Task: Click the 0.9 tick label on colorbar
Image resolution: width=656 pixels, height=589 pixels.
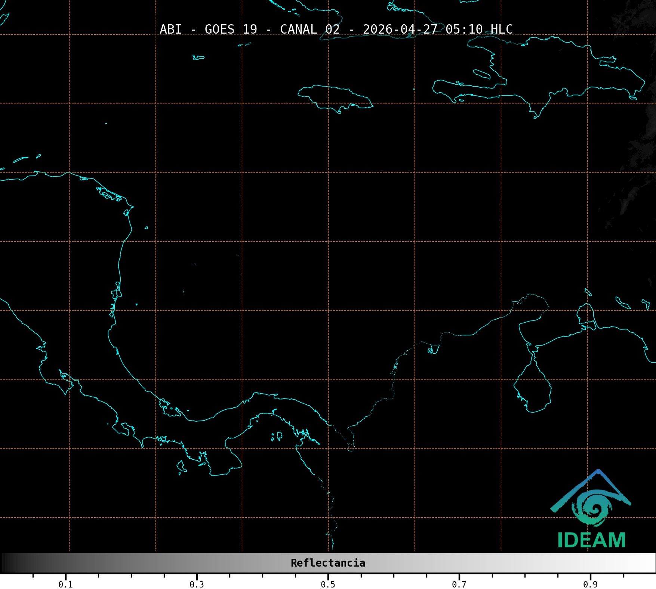Action: (590, 584)
